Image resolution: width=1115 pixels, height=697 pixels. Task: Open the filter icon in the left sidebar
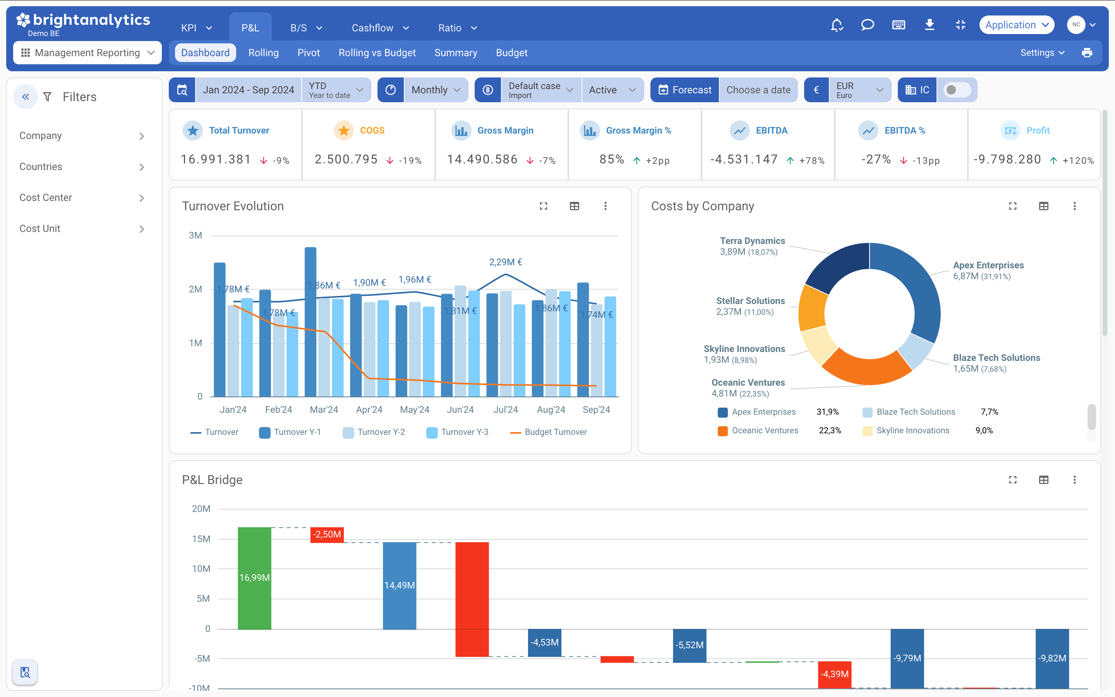[48, 96]
